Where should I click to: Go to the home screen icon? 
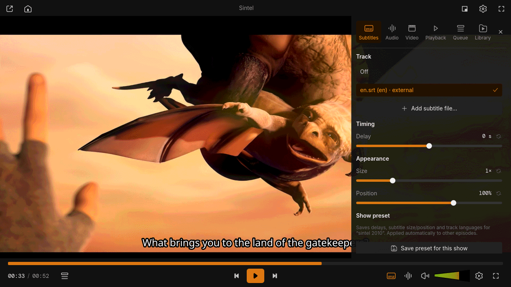pos(28,9)
